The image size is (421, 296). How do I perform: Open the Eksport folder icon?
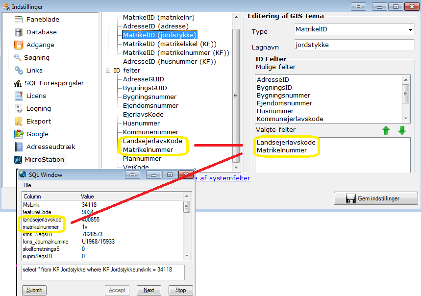pyautogui.click(x=19, y=121)
